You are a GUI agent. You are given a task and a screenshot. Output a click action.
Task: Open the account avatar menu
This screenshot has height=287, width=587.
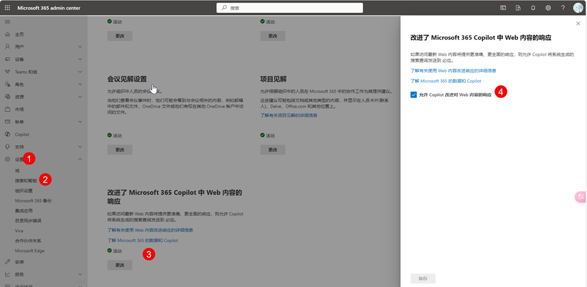(x=578, y=8)
